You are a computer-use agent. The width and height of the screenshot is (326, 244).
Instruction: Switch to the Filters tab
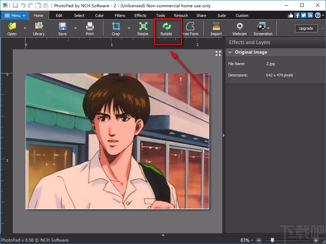click(120, 16)
